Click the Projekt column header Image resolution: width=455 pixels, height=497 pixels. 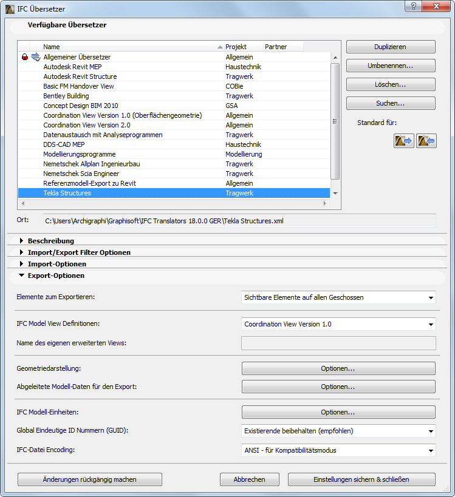[x=244, y=47]
